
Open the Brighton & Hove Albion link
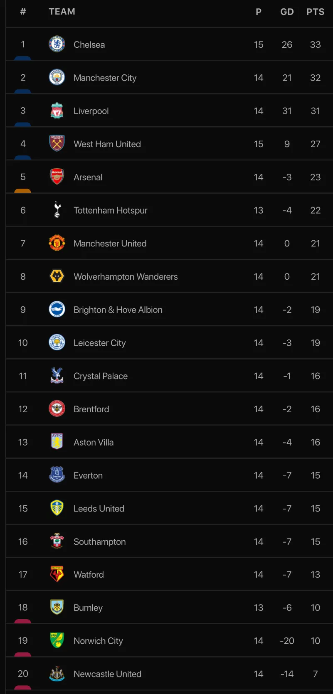tap(118, 310)
